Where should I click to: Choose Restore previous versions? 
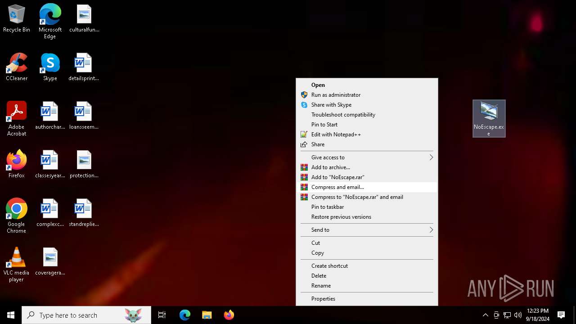(x=367, y=217)
